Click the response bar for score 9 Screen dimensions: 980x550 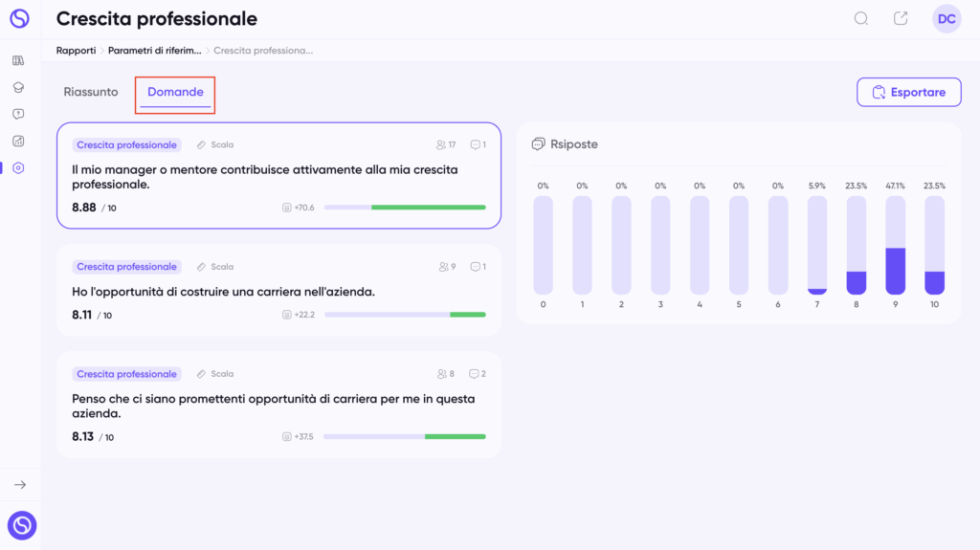tap(895, 245)
